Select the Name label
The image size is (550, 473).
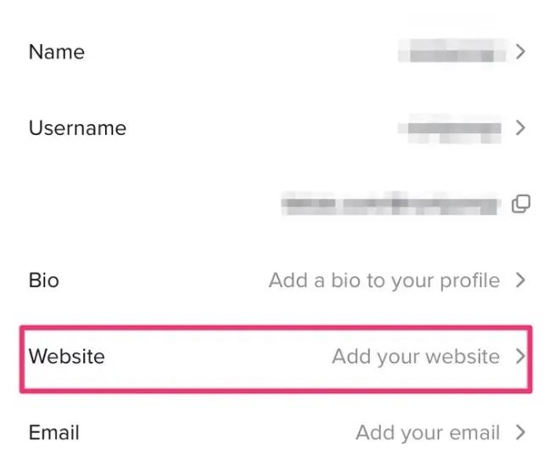pos(57,52)
